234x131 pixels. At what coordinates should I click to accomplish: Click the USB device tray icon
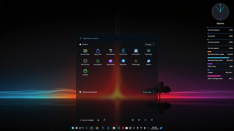click(137, 128)
